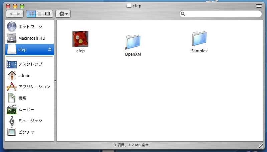Click the 'Macintosh HD' sidebar text
Image resolution: width=267 pixels, height=152 pixels.
pyautogui.click(x=32, y=38)
